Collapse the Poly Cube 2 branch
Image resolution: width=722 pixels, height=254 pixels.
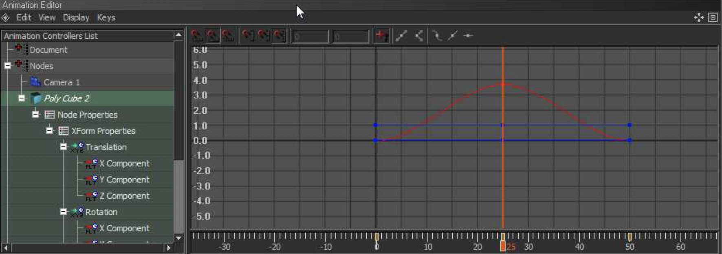[x=22, y=98]
